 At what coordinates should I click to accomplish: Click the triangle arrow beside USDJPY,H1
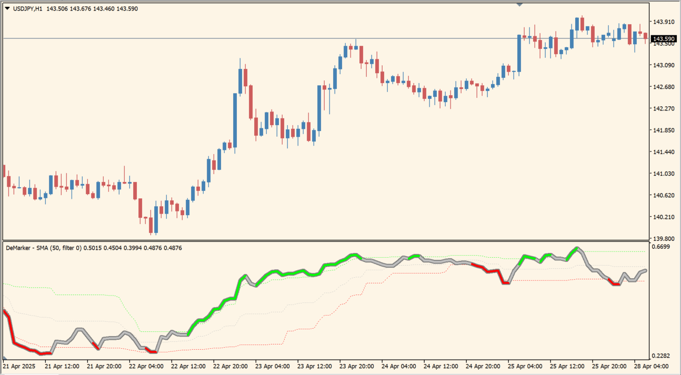(x=7, y=8)
